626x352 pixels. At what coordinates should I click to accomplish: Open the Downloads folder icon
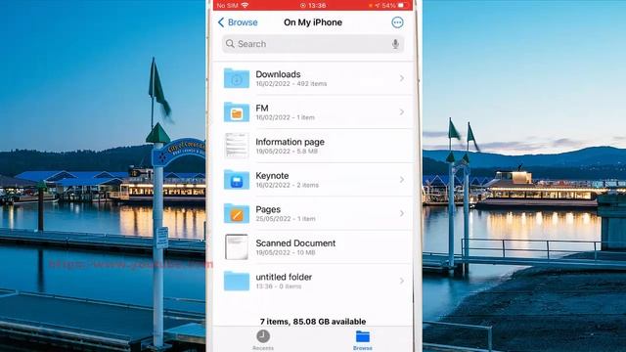[x=237, y=78]
